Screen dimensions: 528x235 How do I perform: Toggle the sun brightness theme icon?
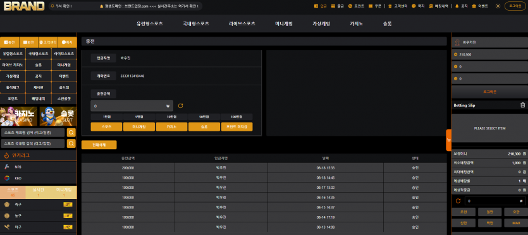click(498, 6)
